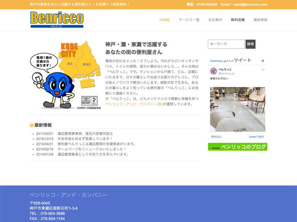Open the 最新情報 menu item
The height and width of the screenshot is (222, 297).
click(261, 20)
